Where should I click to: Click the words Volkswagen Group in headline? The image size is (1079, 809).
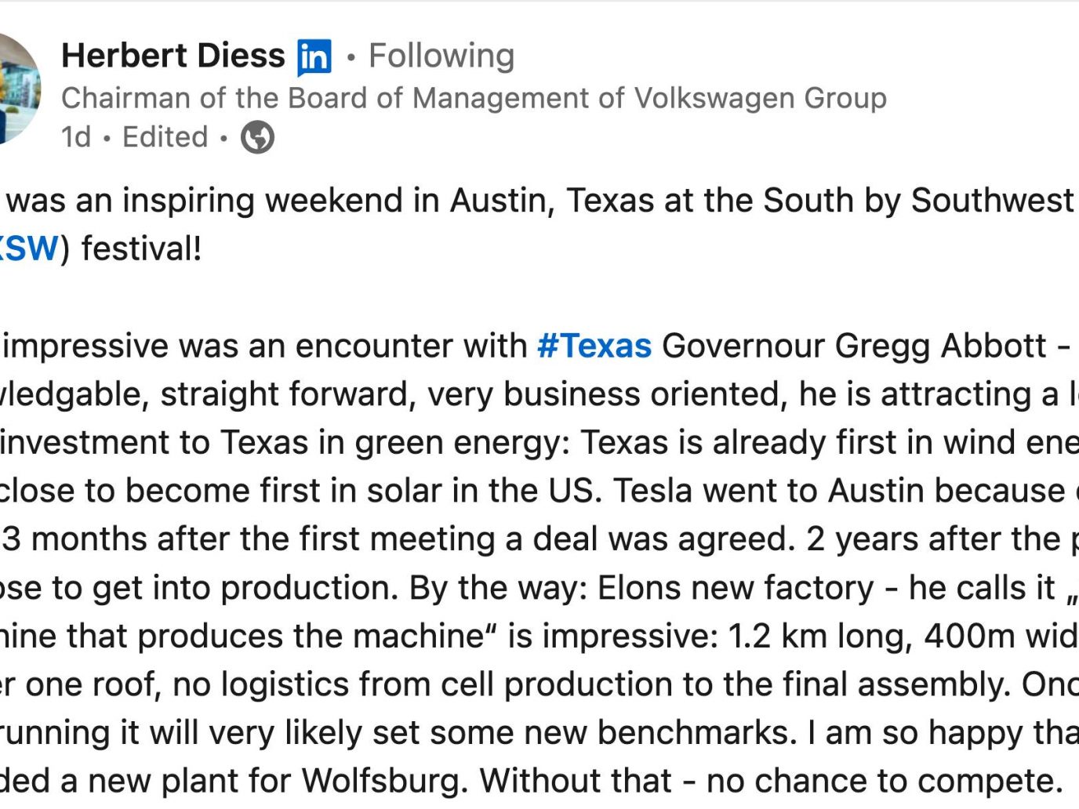(x=760, y=98)
